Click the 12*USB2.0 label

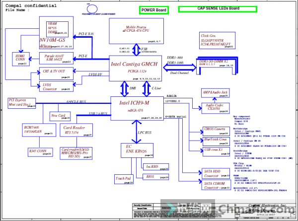point(172,101)
